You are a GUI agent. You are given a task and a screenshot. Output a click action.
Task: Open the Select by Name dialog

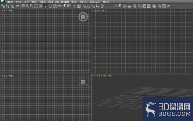32,6
